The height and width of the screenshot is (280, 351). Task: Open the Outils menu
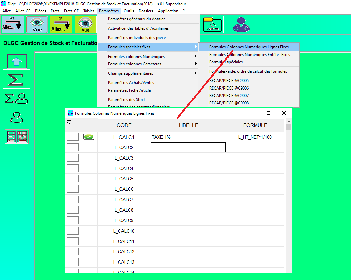(129, 11)
